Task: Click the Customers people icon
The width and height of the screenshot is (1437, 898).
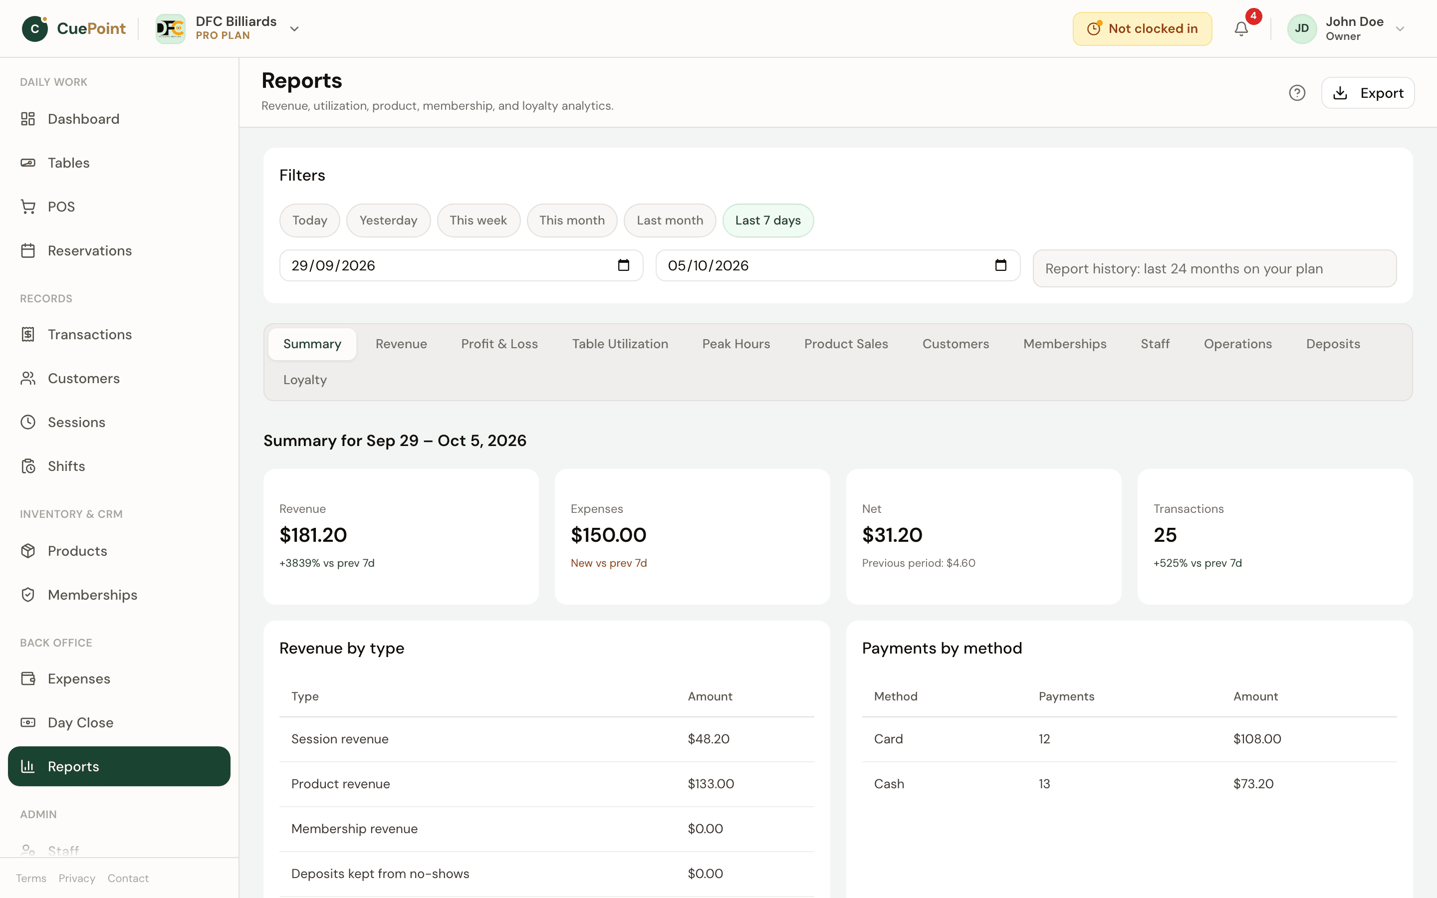Action: point(28,378)
